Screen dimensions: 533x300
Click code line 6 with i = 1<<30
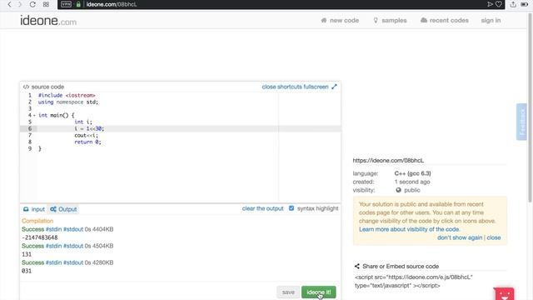click(181, 128)
